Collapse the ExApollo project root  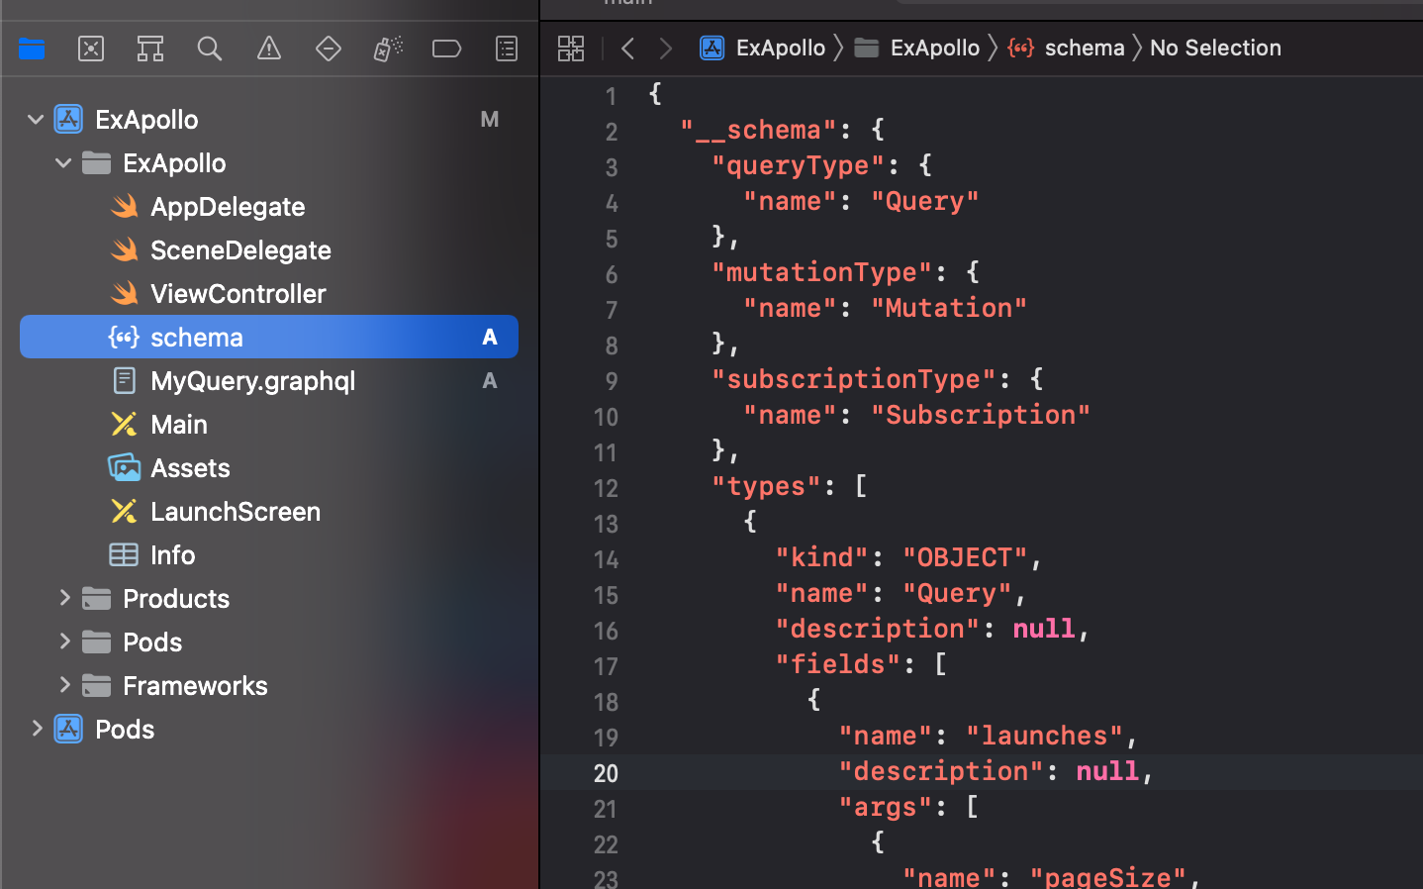click(36, 120)
